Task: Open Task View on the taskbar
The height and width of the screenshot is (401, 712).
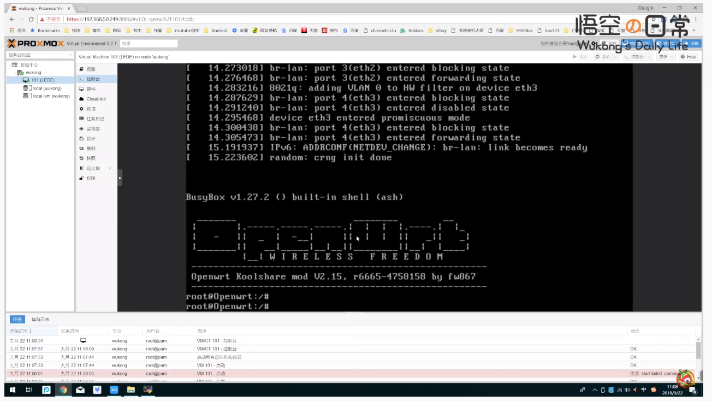Action: [29, 390]
